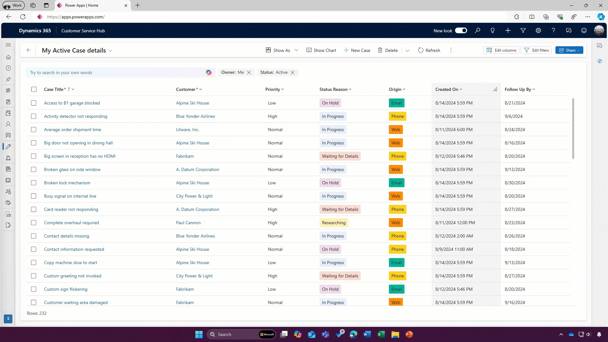This screenshot has width=608, height=342.
Task: Open the Case Title column menu
Action: tap(73, 89)
